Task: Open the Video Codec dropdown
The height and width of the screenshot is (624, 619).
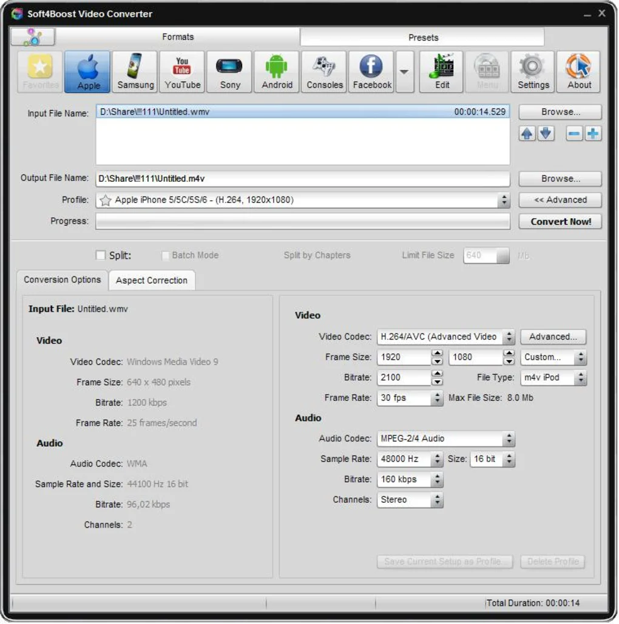Action: (508, 337)
